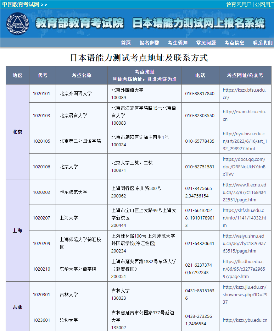The image size is (274, 331).
Task: Open flc.dhu.edu.cn link for 东华大学
Action: coord(244,269)
